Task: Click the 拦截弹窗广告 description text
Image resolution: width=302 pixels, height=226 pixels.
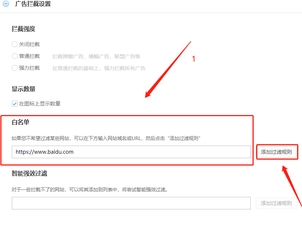Action: coord(96,56)
